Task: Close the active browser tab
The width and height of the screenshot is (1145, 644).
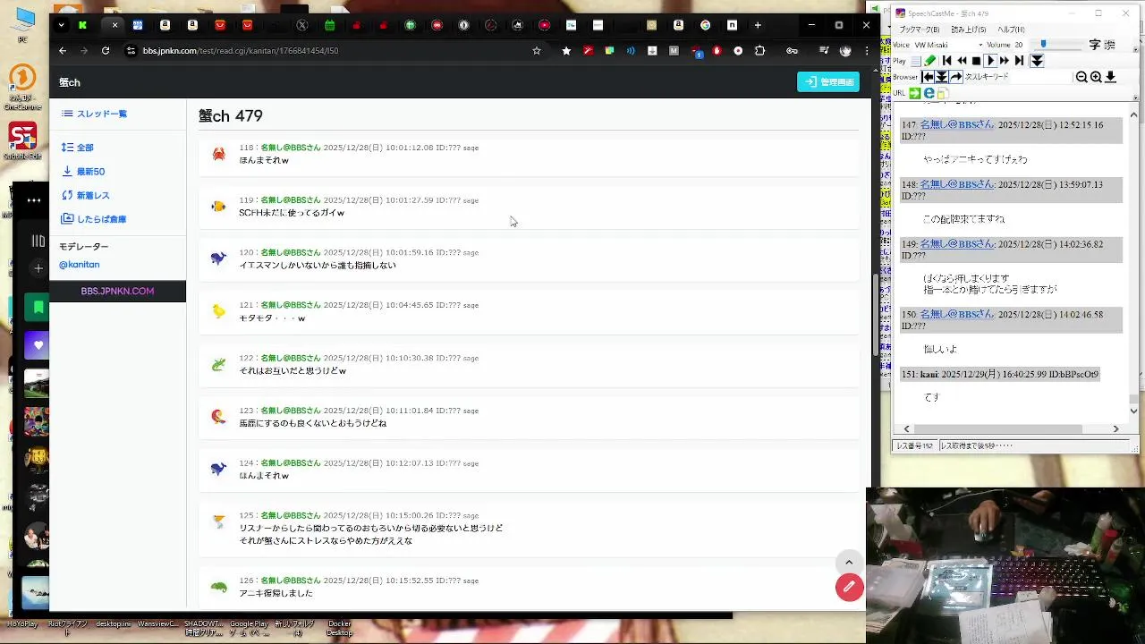Action: click(x=114, y=25)
